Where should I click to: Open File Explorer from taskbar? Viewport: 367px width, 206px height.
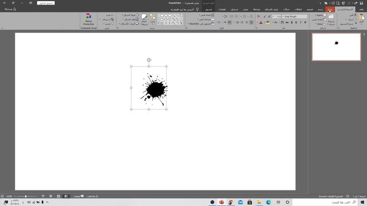[x=259, y=202]
